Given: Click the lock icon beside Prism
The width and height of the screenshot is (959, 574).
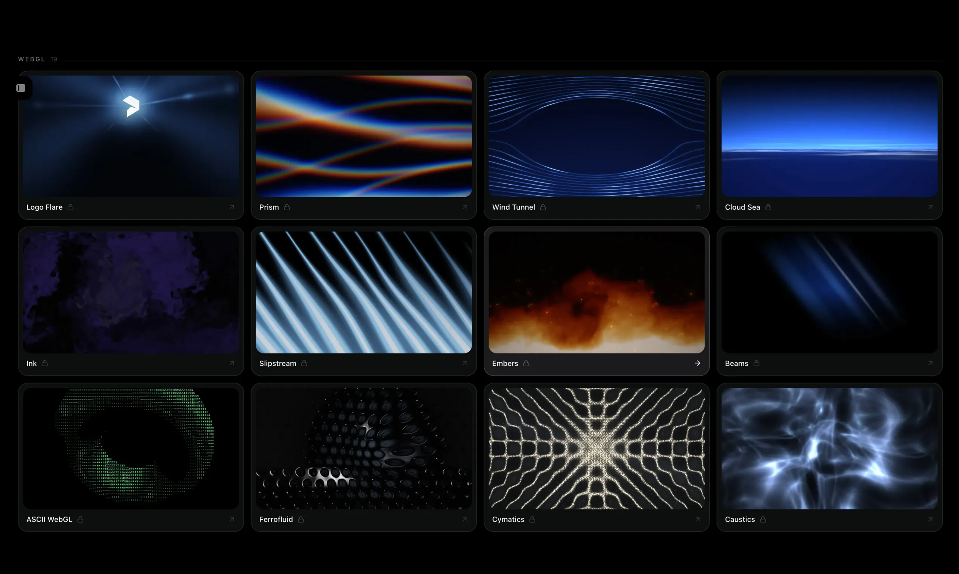Looking at the screenshot, I should 287,207.
